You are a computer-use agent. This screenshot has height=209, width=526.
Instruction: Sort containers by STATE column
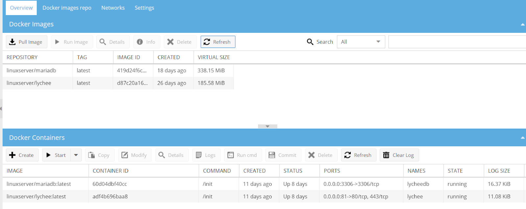click(464, 171)
